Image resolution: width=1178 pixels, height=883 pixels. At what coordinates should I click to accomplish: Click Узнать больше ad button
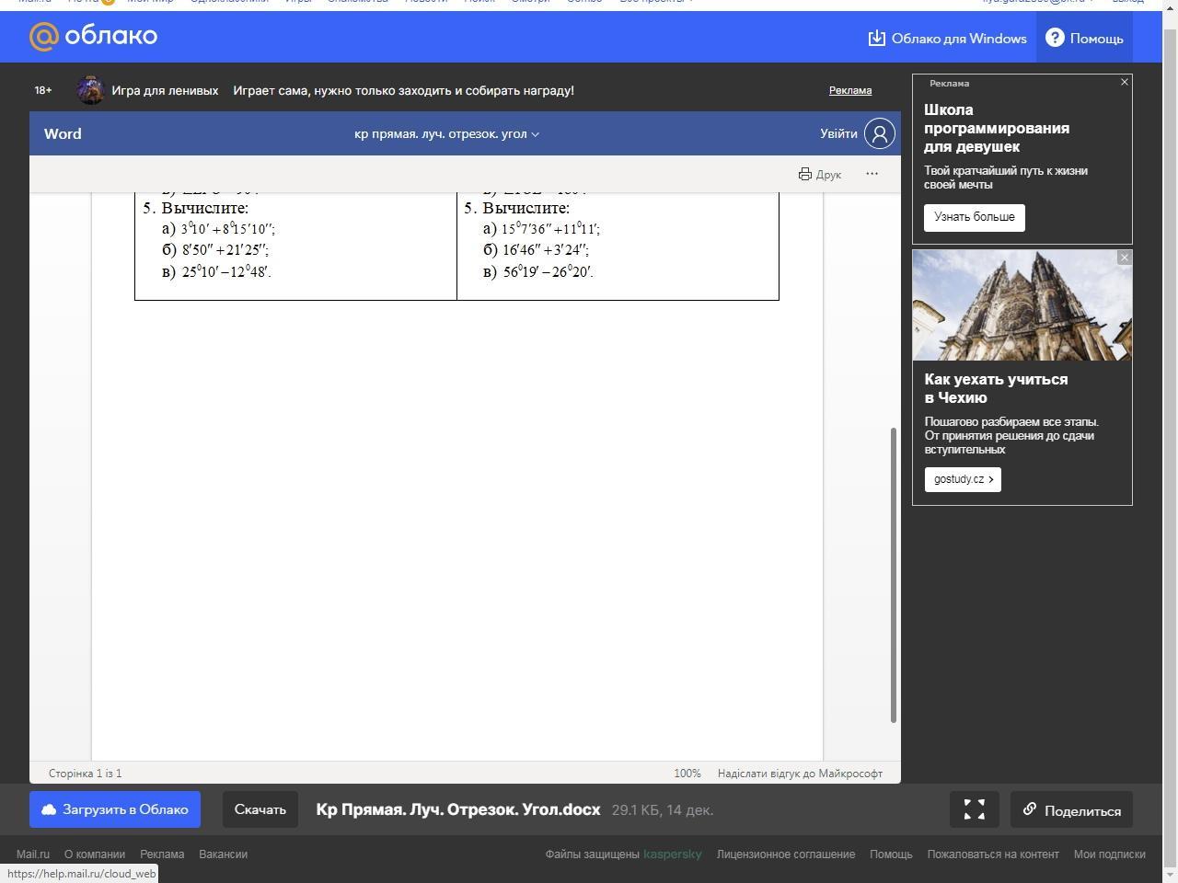pyautogui.click(x=974, y=217)
